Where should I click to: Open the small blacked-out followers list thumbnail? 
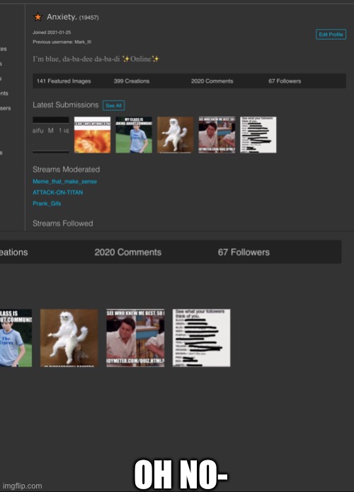(x=258, y=135)
